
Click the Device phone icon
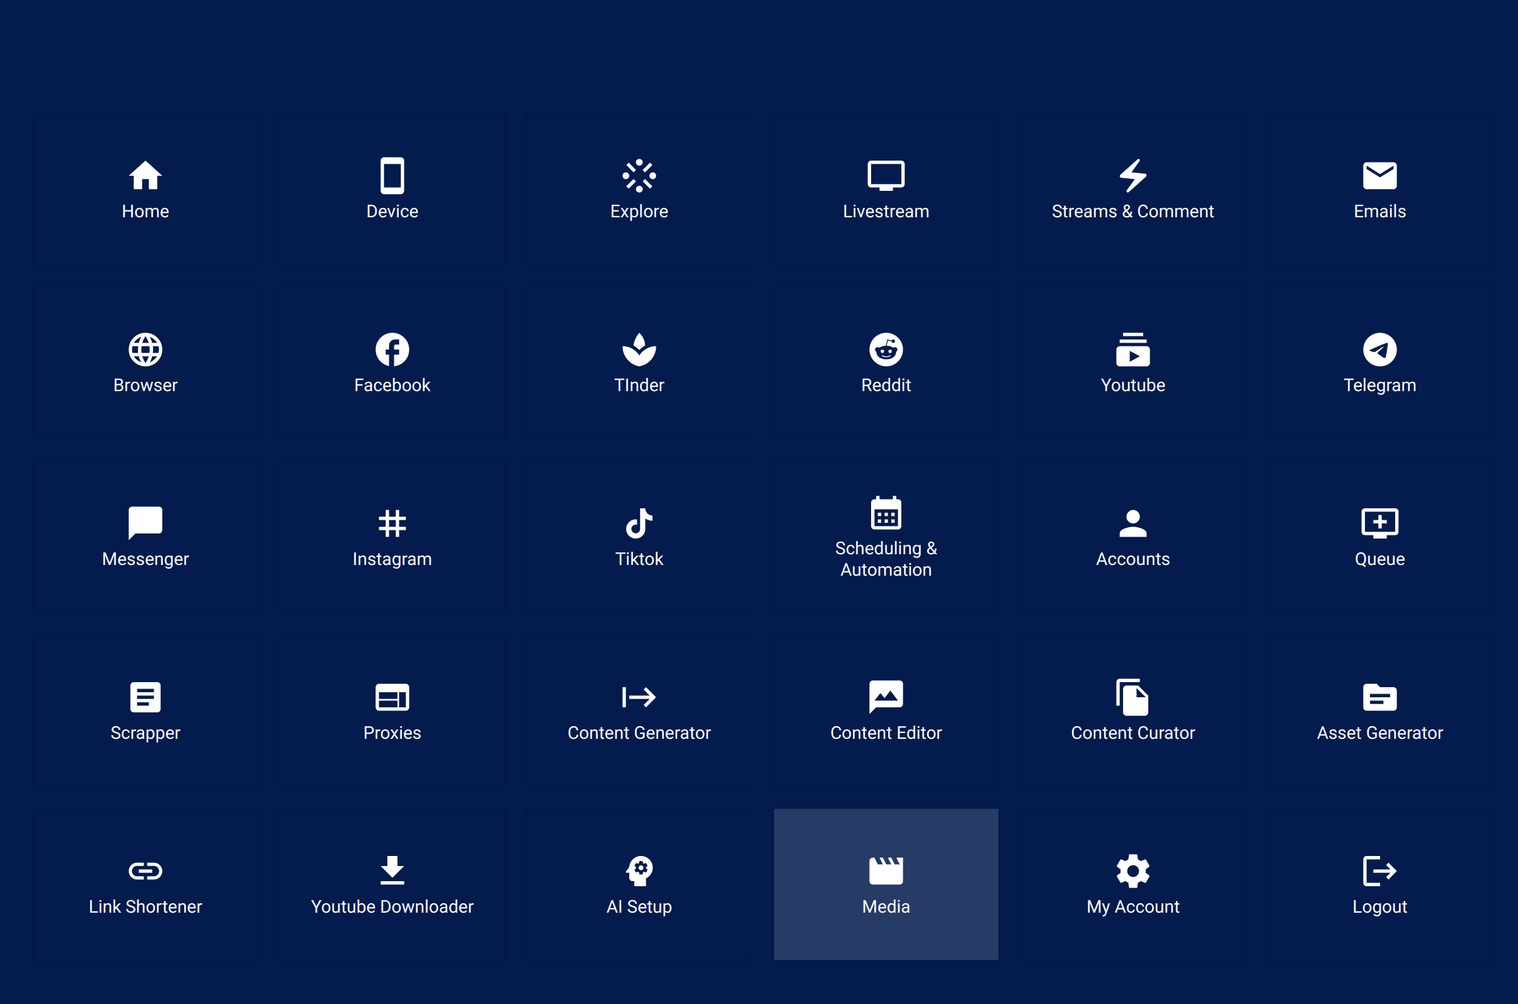392,176
